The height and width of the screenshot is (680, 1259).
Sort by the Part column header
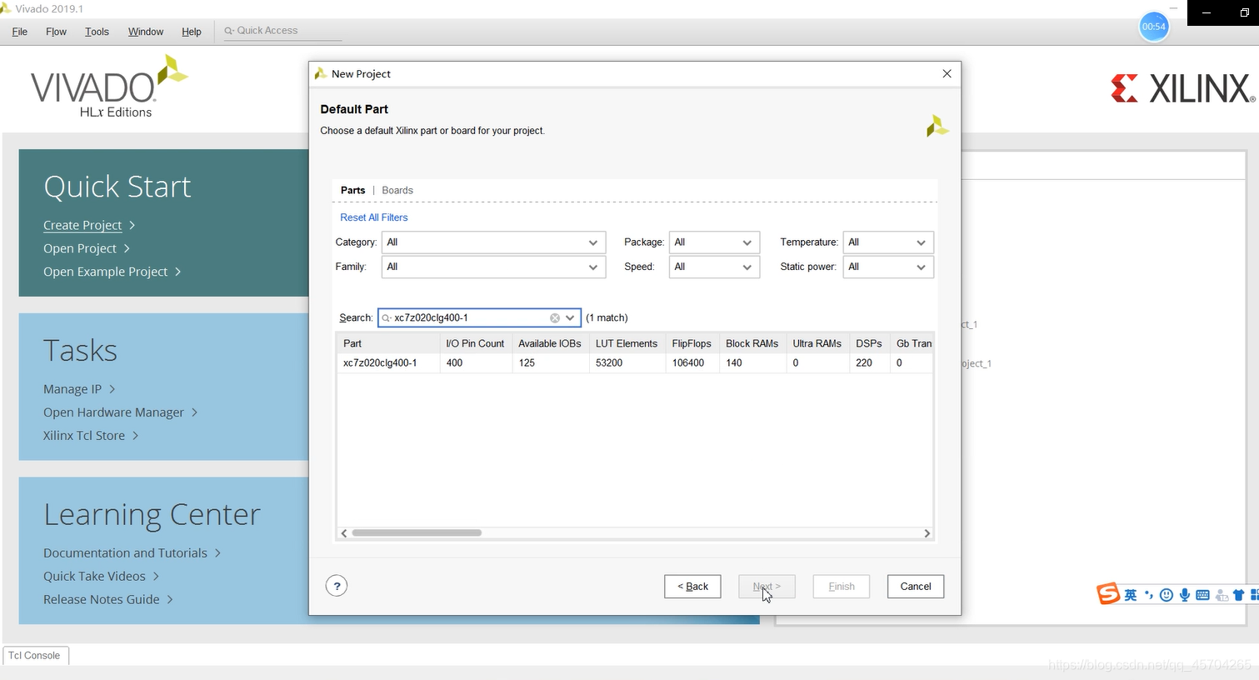click(388, 343)
